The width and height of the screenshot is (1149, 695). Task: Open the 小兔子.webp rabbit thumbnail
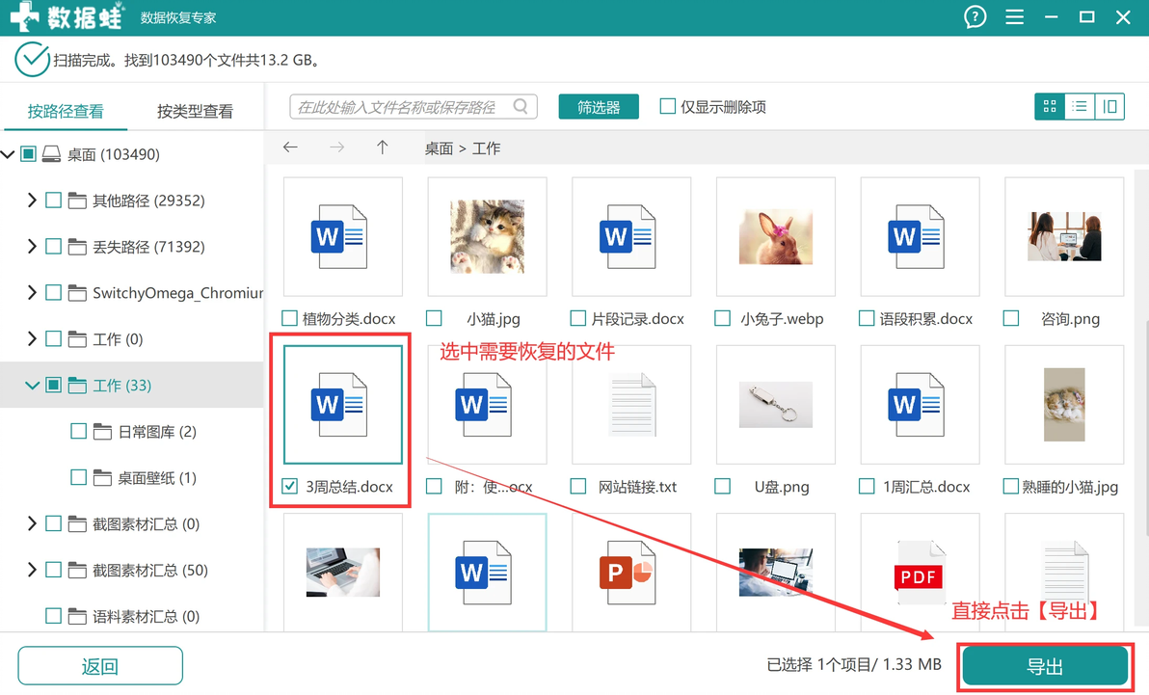775,237
